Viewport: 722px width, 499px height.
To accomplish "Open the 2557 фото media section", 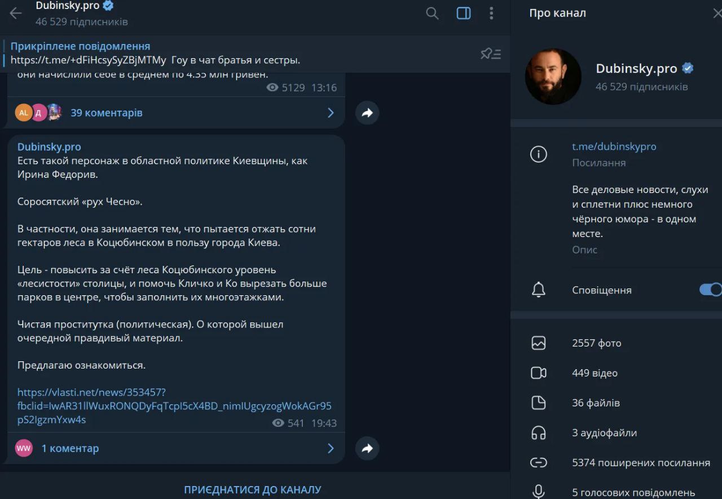I will coord(596,343).
